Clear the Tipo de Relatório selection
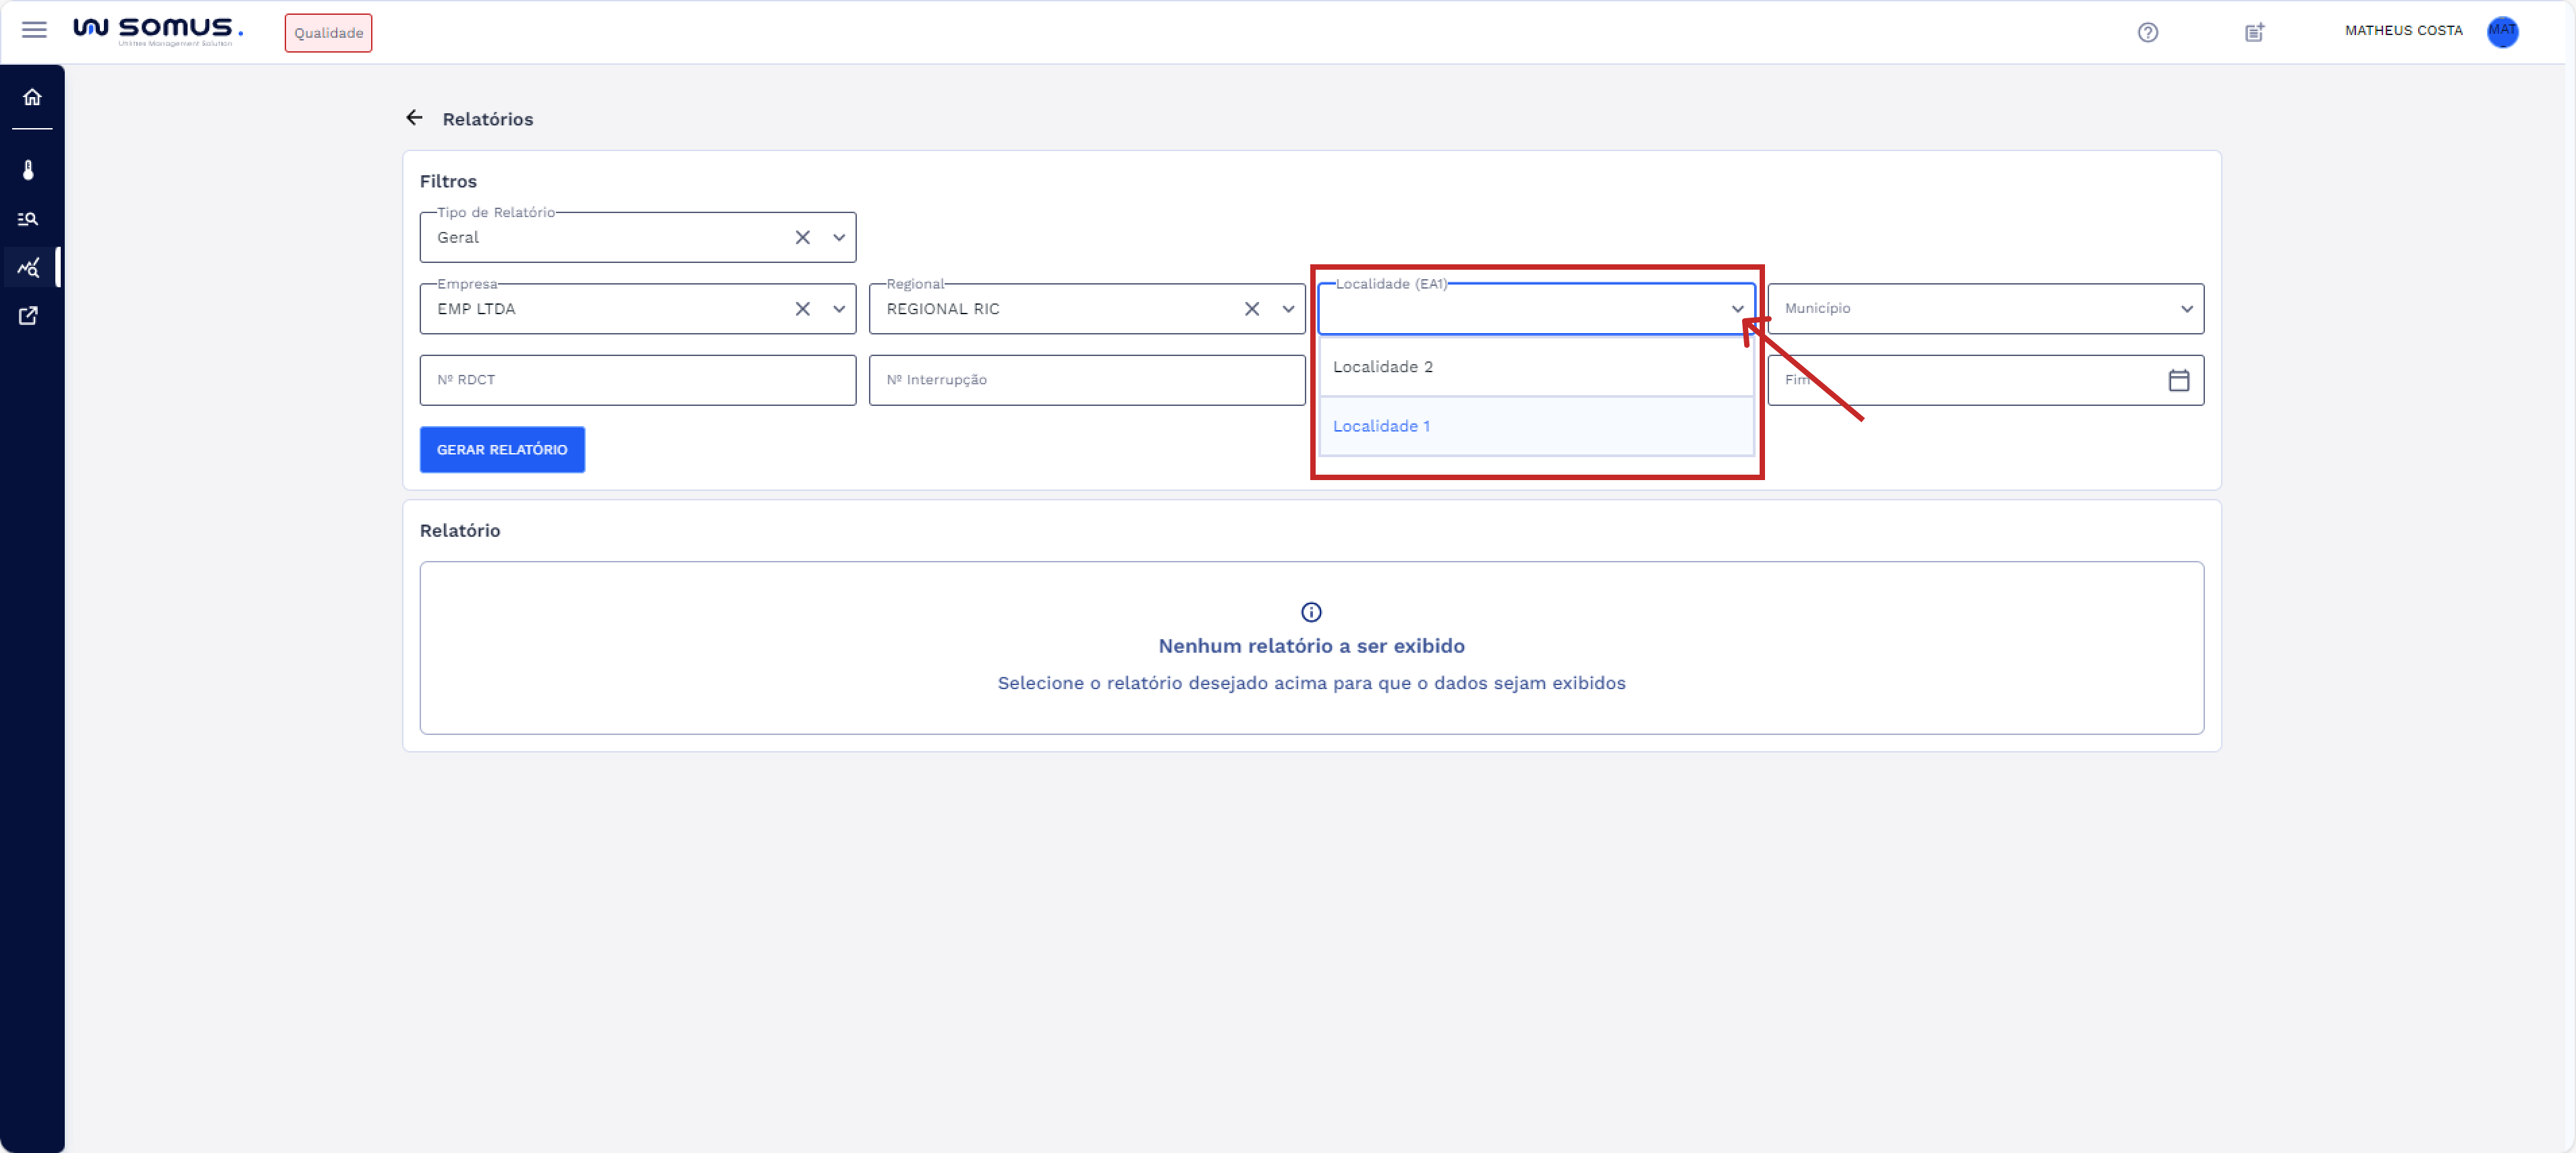 click(x=802, y=238)
